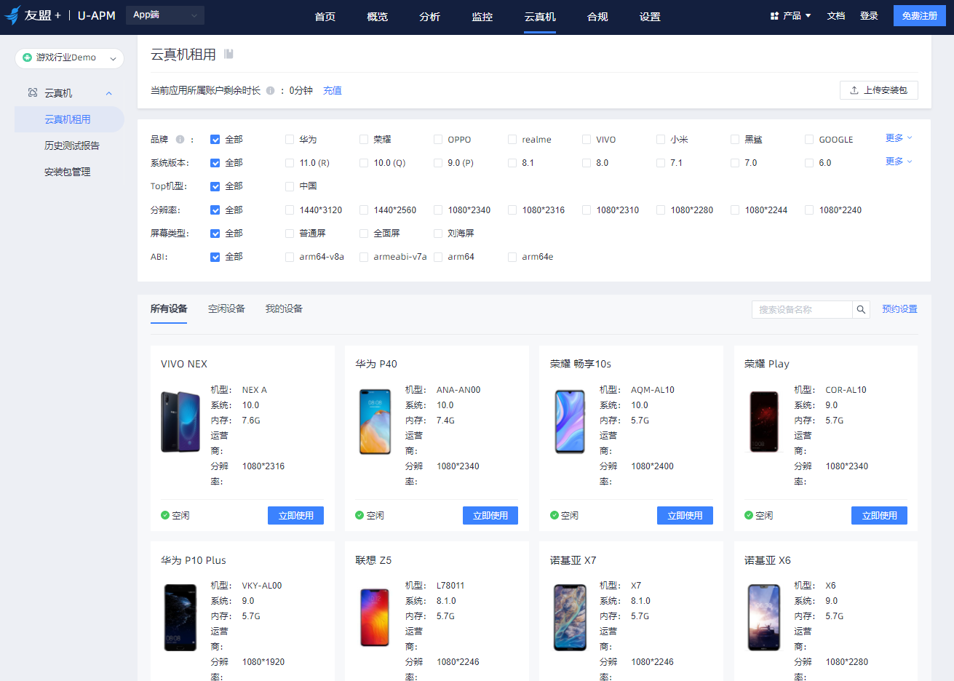Click the 登录 link in header
Image resolution: width=954 pixels, height=681 pixels.
[x=869, y=16]
